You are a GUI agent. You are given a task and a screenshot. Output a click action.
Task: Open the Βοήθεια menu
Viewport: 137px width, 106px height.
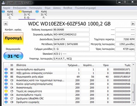pyautogui.click(x=68, y=8)
